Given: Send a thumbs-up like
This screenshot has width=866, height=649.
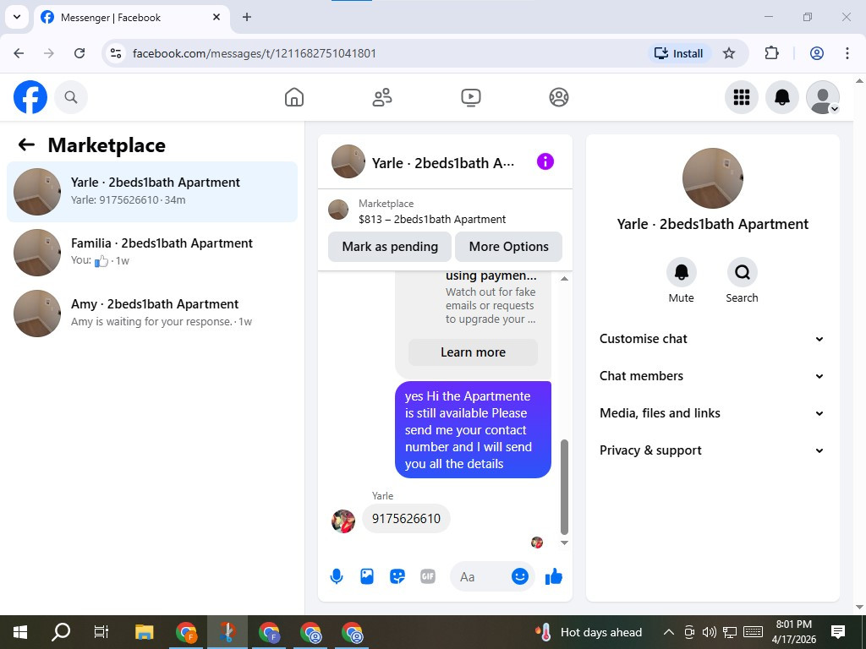Looking at the screenshot, I should 553,576.
